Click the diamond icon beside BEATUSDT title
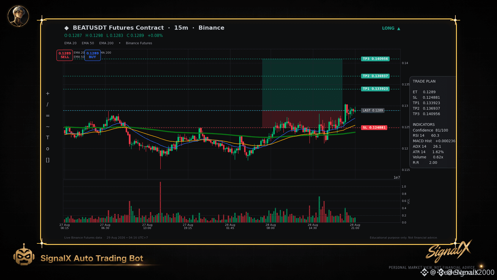 (x=67, y=28)
